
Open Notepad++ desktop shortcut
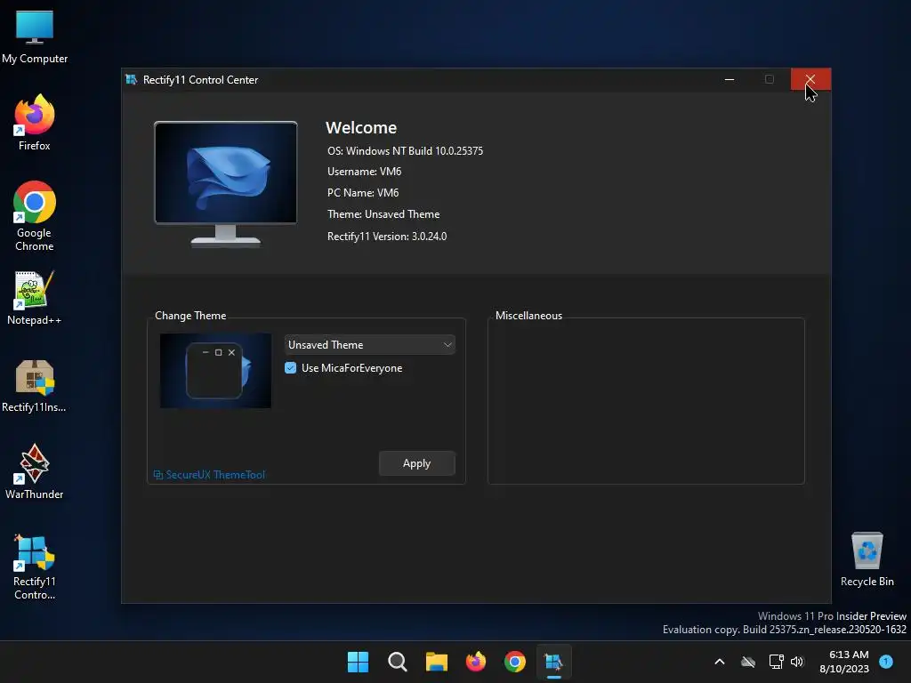pos(35,297)
